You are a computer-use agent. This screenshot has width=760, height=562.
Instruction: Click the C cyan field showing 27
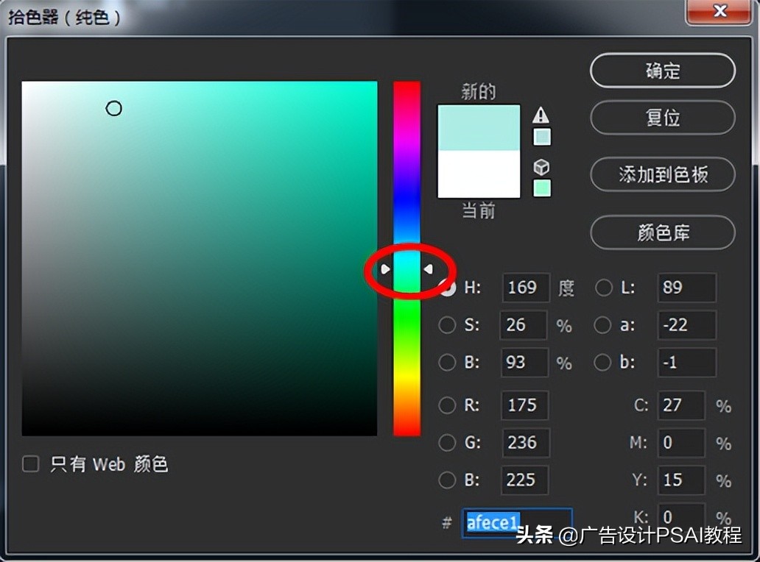click(x=680, y=405)
